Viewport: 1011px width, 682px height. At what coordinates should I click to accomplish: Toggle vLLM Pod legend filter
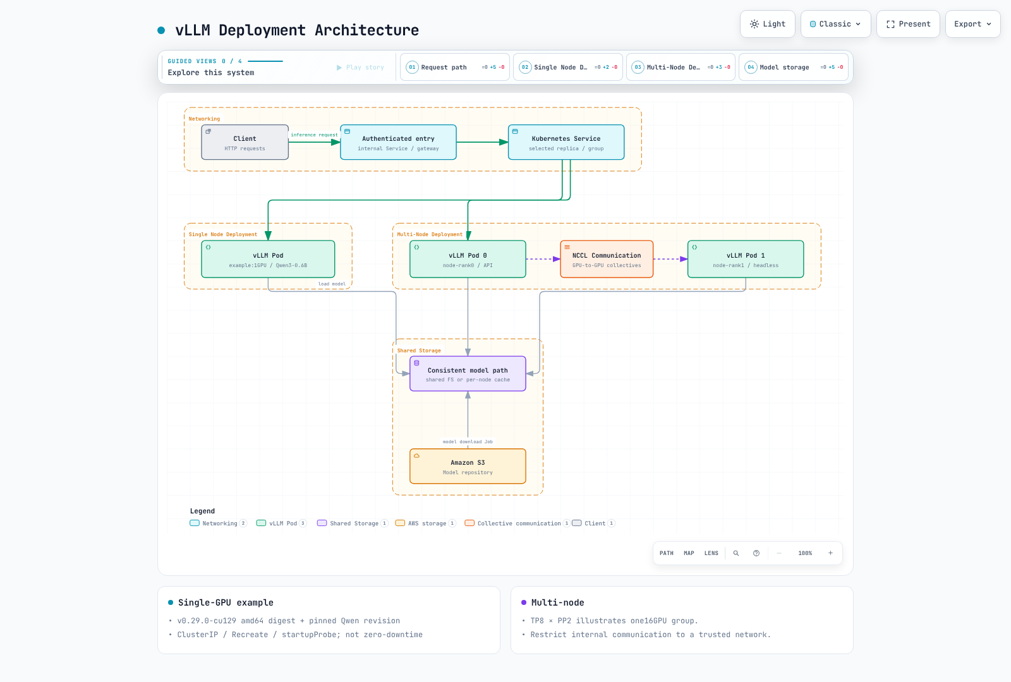(x=282, y=523)
